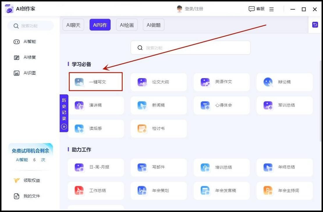The image size is (323, 212).
Task: Click the 领取权益 icon
Action: pos(17,181)
